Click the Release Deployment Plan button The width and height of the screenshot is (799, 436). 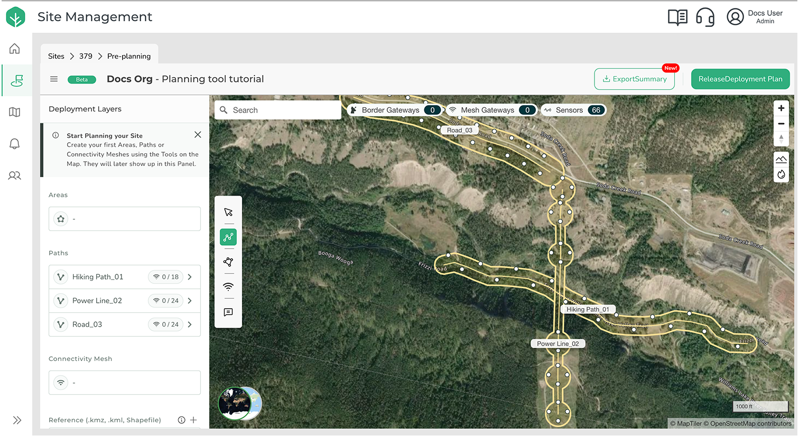[740, 79]
